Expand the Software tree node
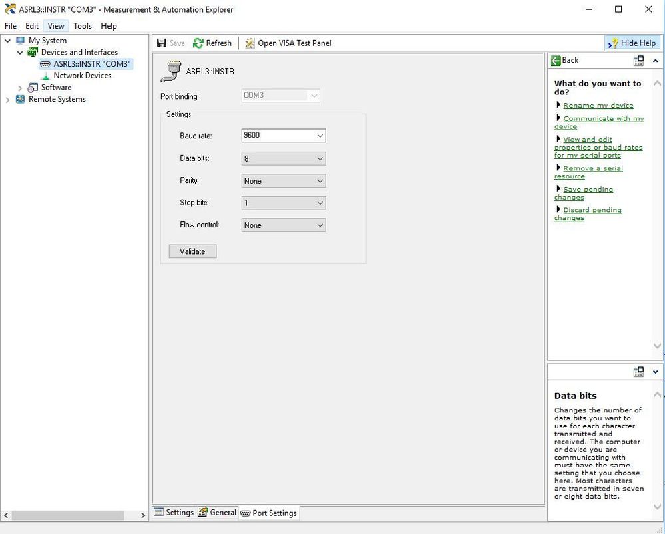 point(20,88)
